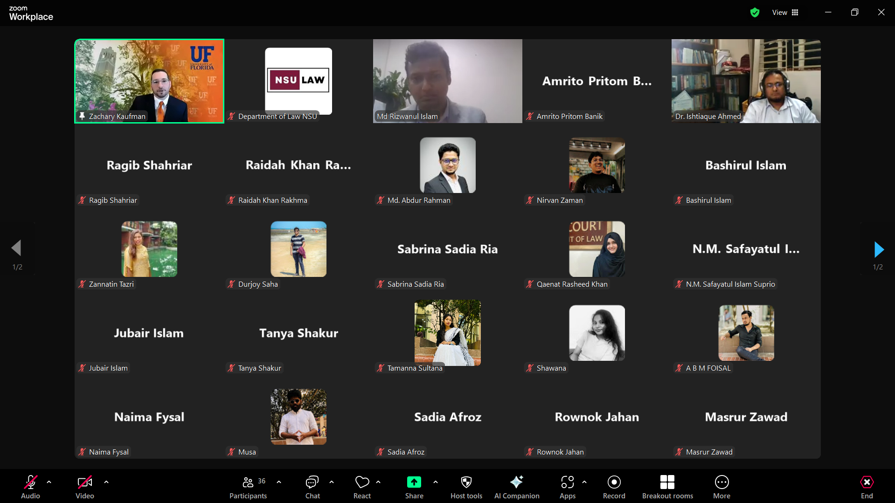Select Amrito Pritom Banik's tile

click(x=597, y=81)
